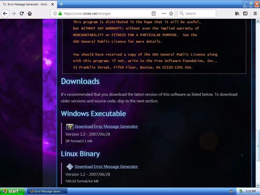Screen dimensions: 260x195
Task: Click the magnifier icon in Search box
Action: click(x=182, y=13)
